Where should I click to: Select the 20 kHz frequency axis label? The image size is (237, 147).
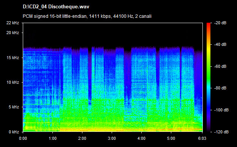(x=13, y=33)
